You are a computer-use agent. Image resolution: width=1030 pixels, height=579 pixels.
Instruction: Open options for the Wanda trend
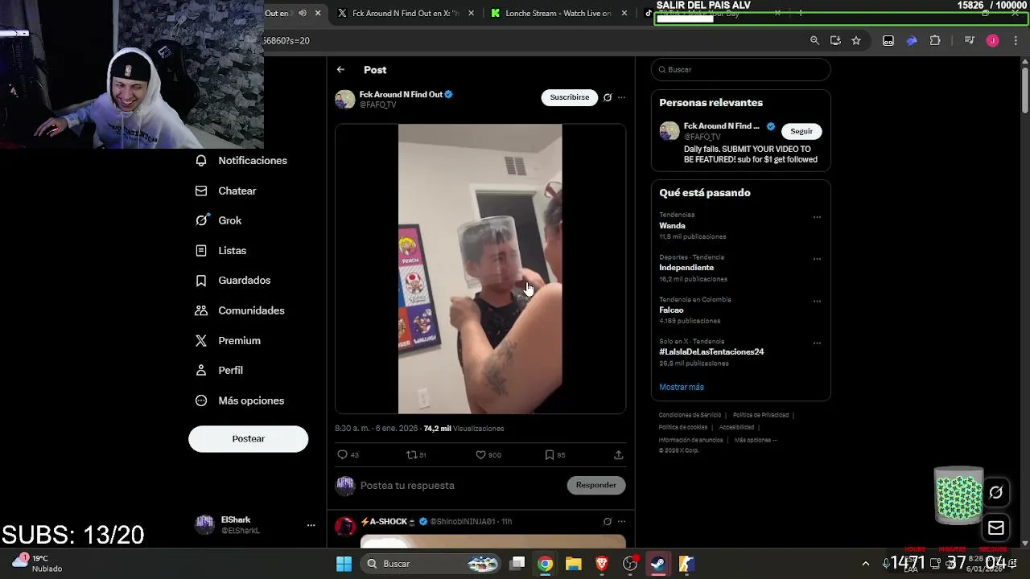(x=817, y=217)
